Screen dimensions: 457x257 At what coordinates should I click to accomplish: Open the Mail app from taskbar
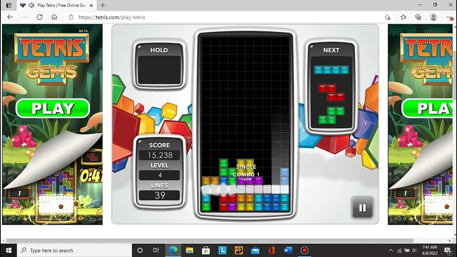coord(255,250)
